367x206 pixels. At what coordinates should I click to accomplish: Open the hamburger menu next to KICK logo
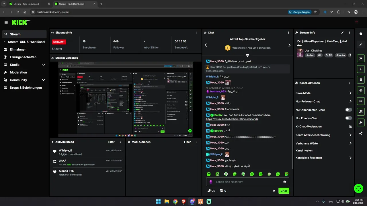(6, 22)
